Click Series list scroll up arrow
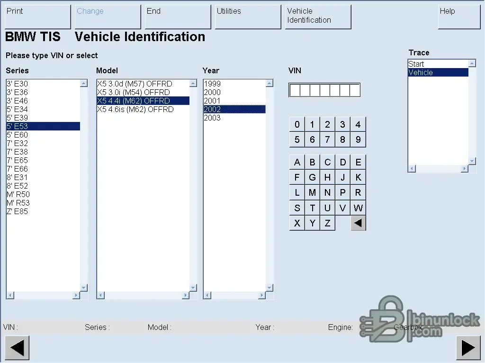This screenshot has width=485, height=363. (x=84, y=83)
